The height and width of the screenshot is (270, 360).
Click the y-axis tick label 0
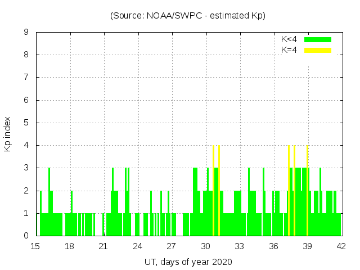pos(26,236)
